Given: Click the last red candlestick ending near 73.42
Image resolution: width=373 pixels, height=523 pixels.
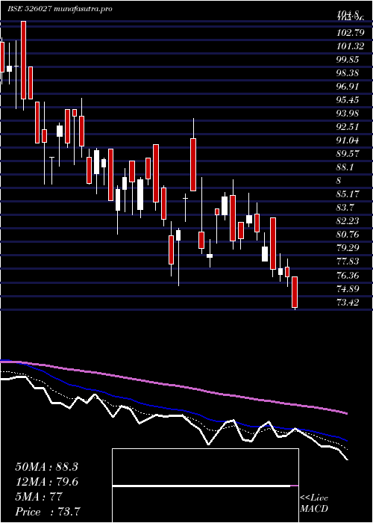Looking at the screenshot, I should [295, 292].
